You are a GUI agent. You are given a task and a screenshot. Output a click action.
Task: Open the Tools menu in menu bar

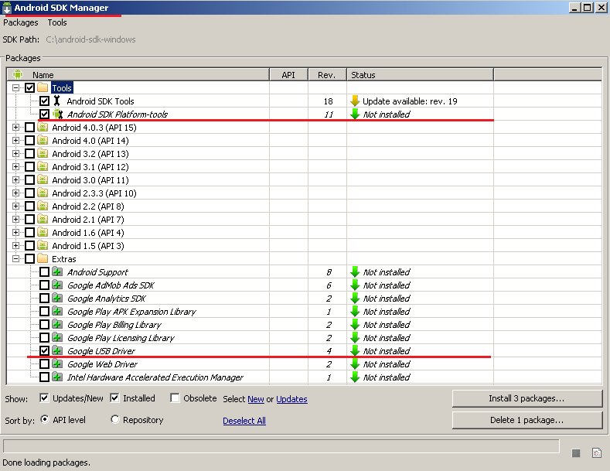[x=57, y=22]
